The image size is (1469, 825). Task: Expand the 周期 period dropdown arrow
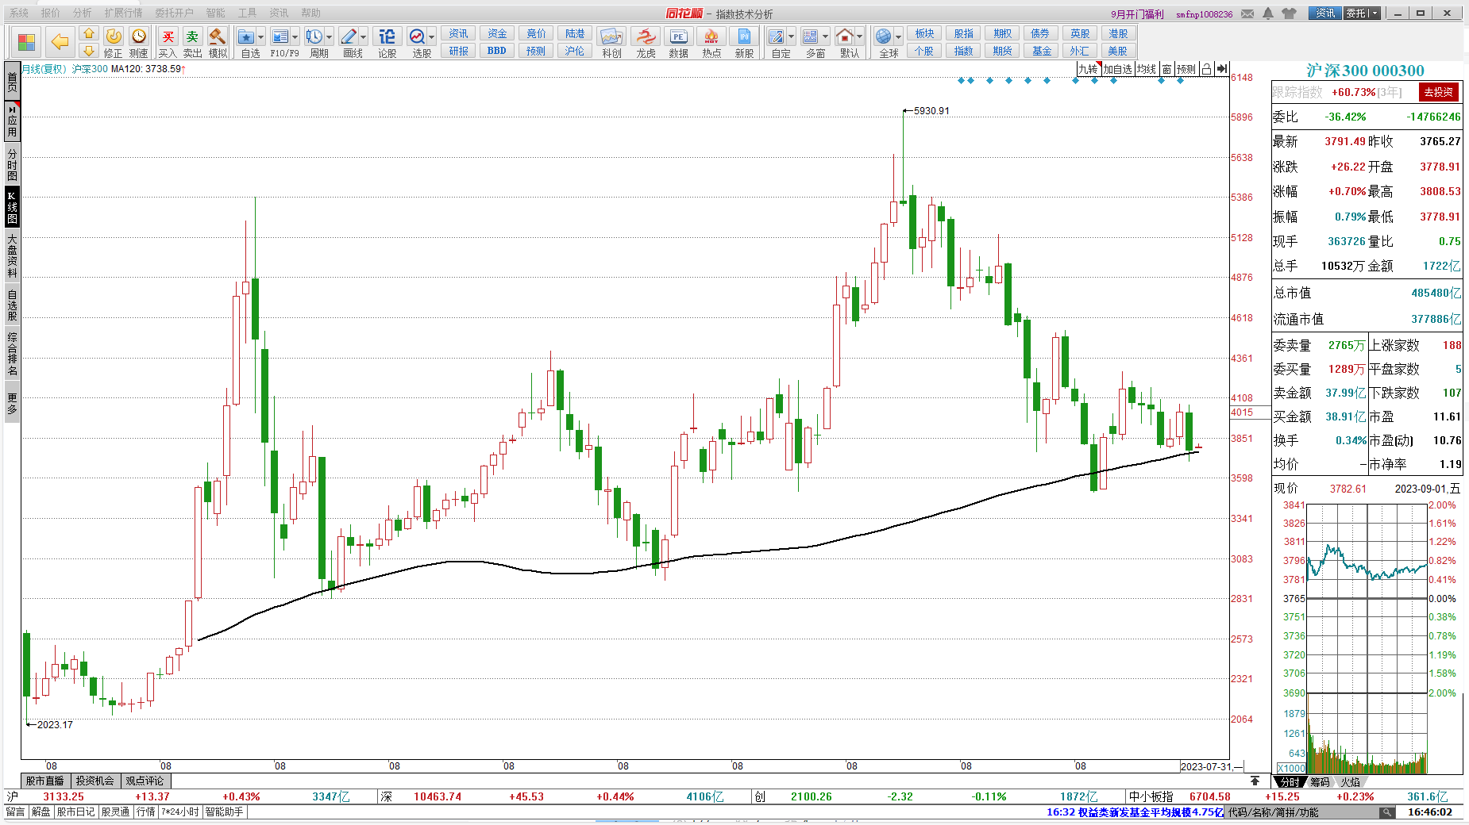pyautogui.click(x=329, y=37)
